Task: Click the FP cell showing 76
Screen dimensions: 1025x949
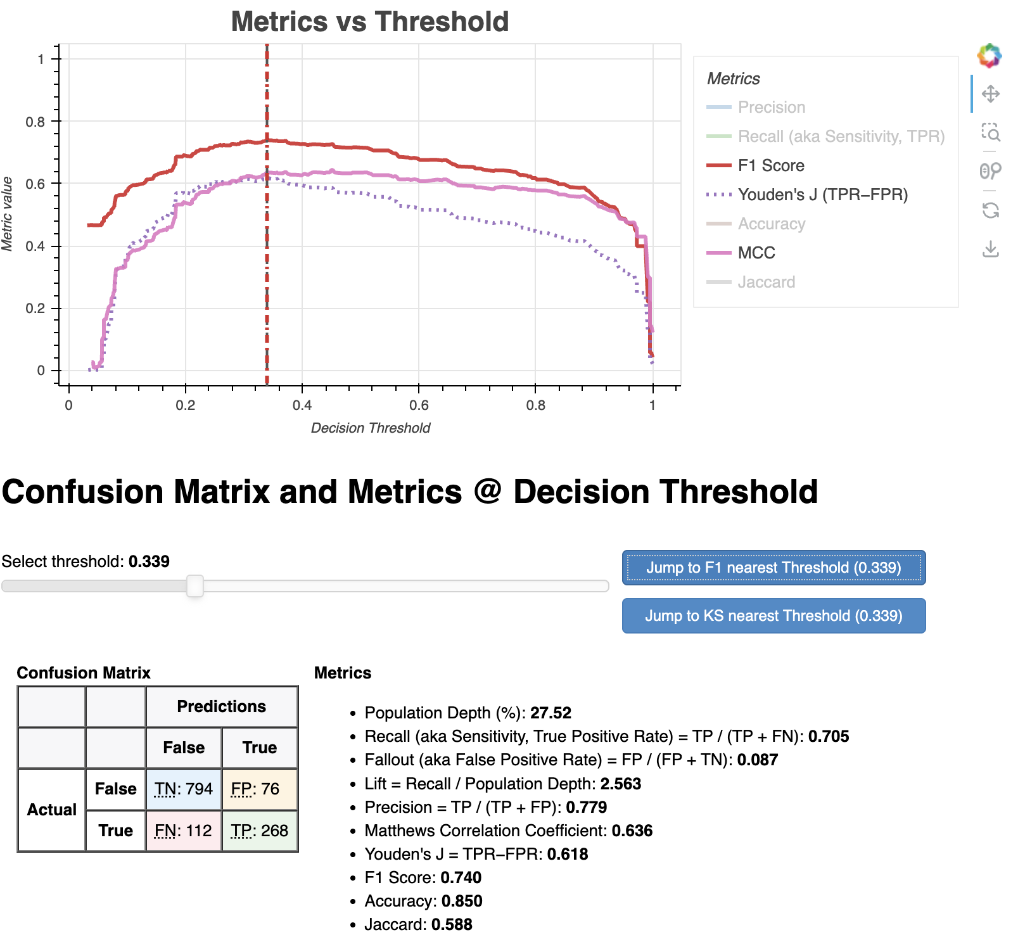Action: [260, 789]
